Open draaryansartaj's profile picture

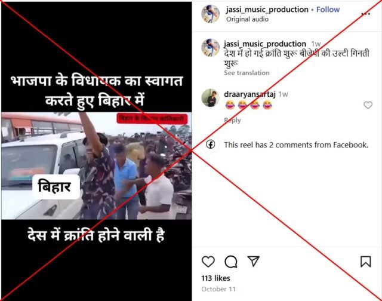pyautogui.click(x=211, y=98)
